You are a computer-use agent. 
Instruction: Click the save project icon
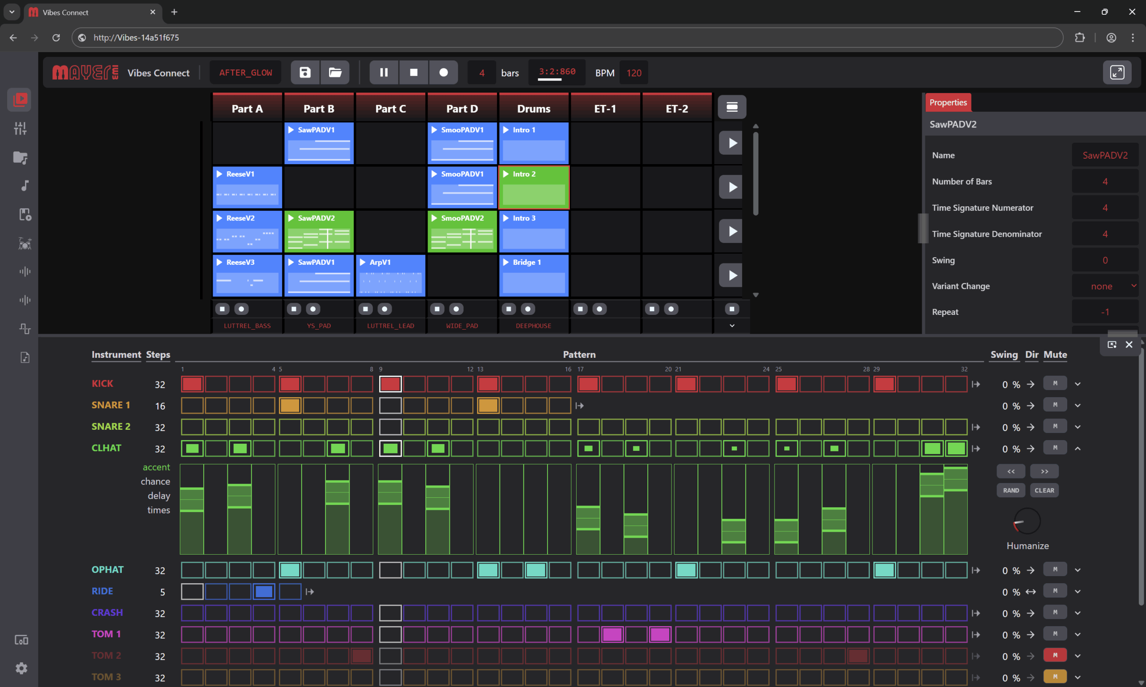click(305, 72)
